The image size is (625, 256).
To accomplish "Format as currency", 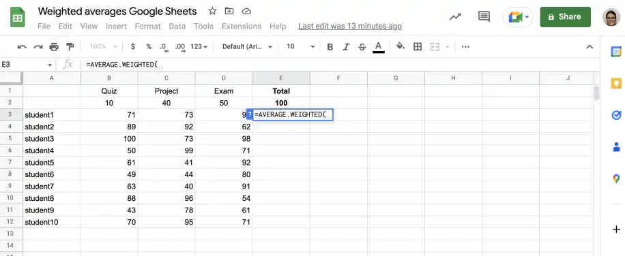I will tap(133, 46).
